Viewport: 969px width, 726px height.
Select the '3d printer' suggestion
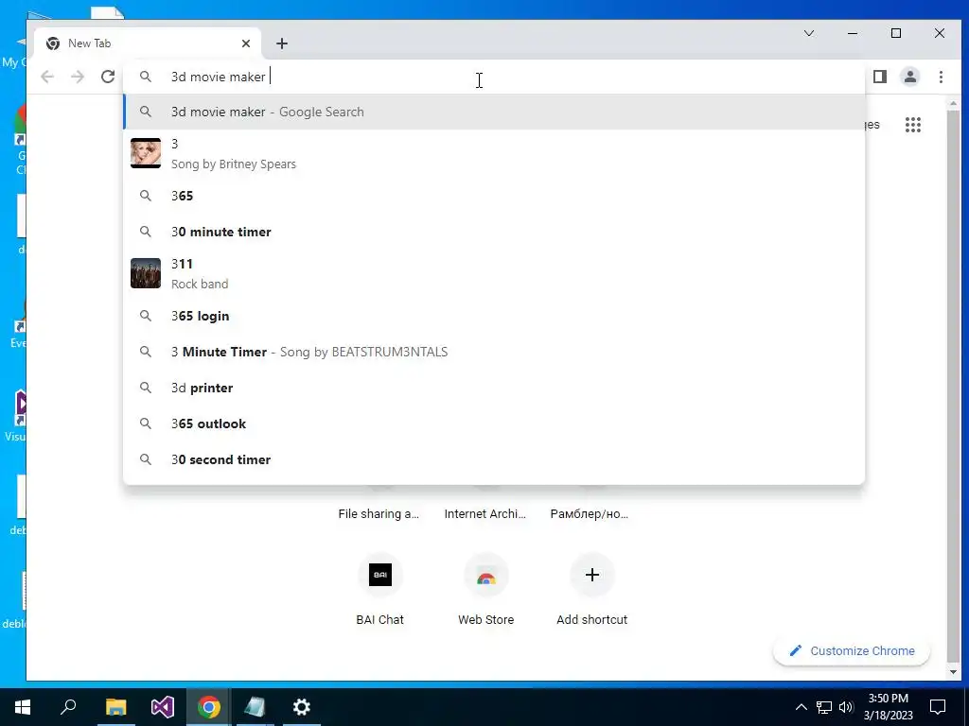pos(494,388)
